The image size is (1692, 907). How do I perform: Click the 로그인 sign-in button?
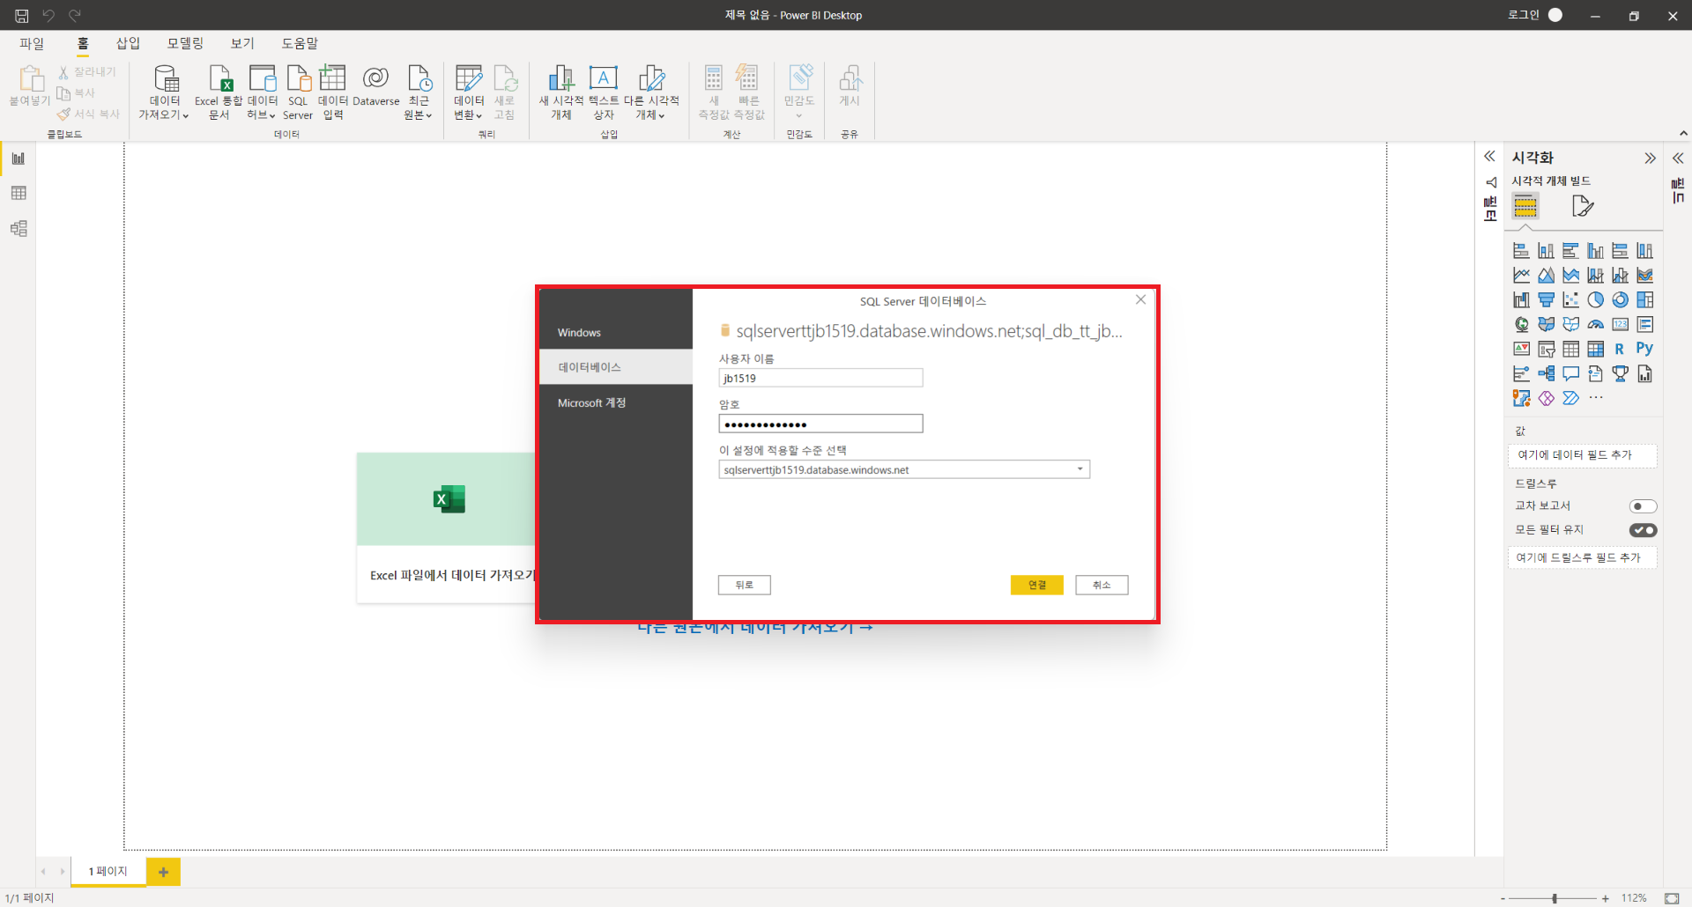(x=1534, y=15)
